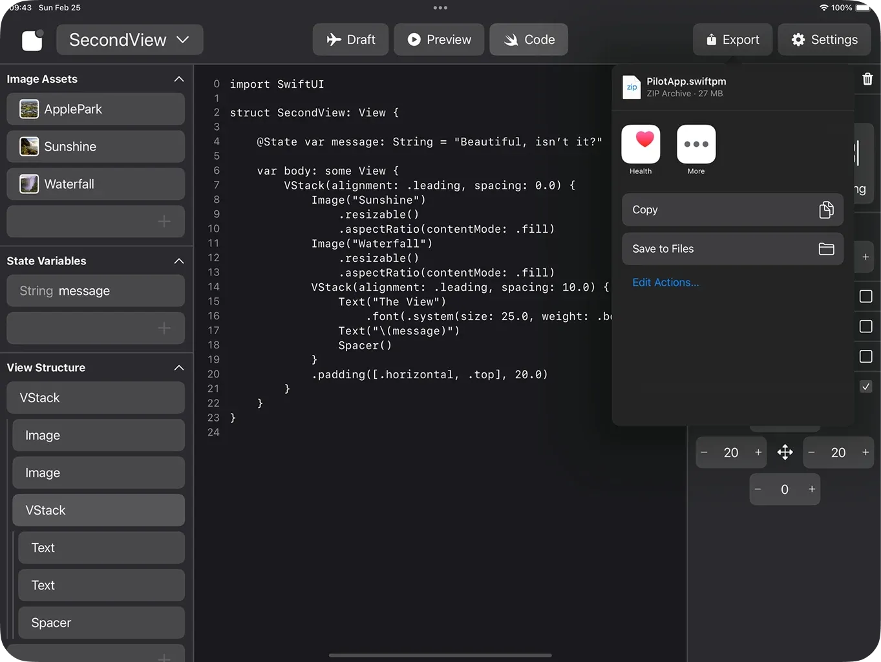
Task: Decrease the bottom padding value of 0
Action: pos(758,489)
